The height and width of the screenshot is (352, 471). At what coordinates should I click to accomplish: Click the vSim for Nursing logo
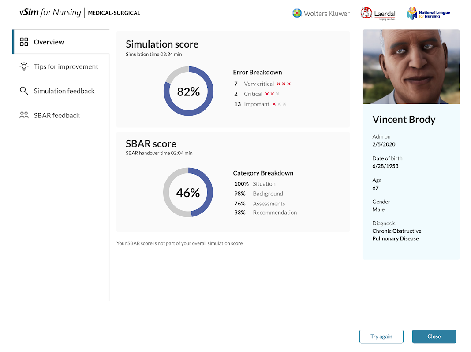pyautogui.click(x=50, y=13)
